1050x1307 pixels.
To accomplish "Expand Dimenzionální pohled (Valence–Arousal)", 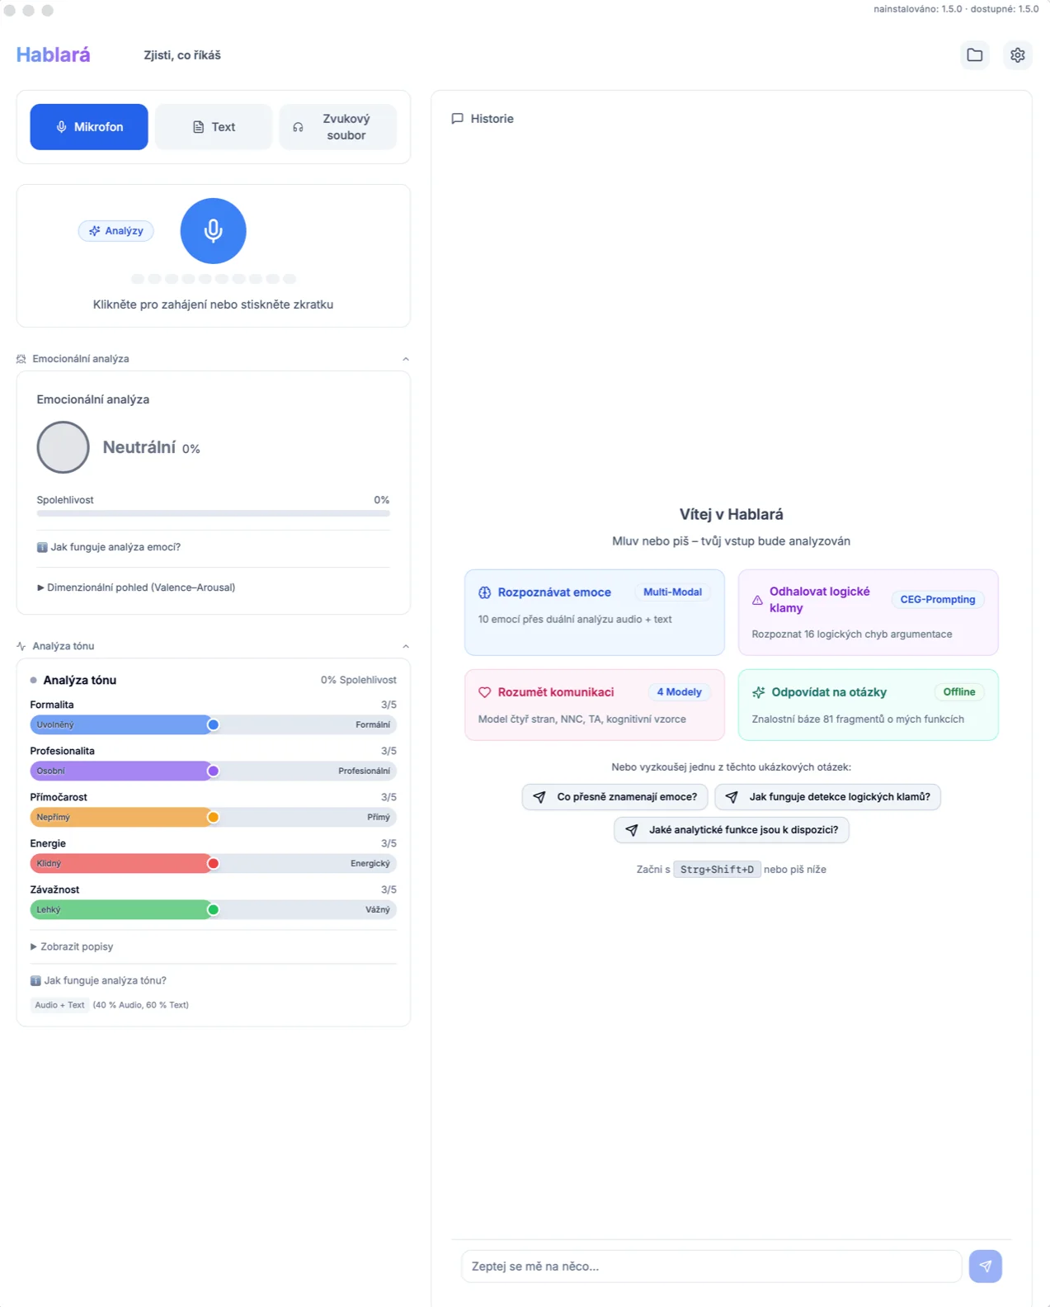I will pos(136,587).
